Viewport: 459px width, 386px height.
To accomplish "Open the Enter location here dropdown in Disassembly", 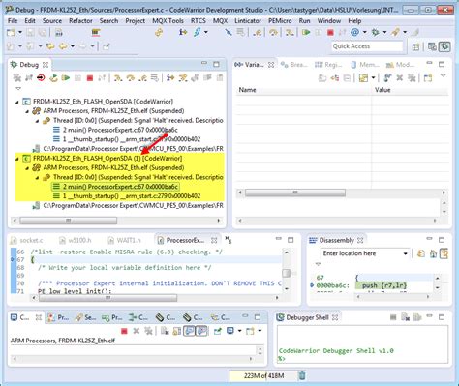I will pos(405,253).
